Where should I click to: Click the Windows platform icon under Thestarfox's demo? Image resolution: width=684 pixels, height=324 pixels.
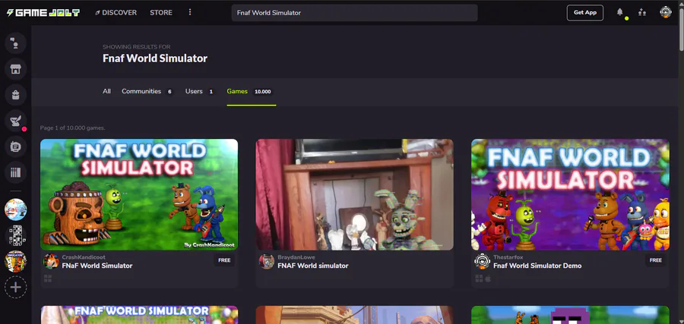coord(479,278)
